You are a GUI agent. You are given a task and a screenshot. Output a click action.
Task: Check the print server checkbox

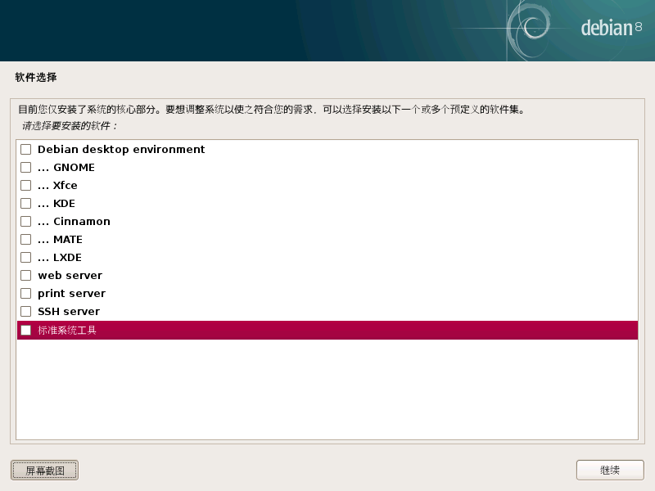point(26,294)
